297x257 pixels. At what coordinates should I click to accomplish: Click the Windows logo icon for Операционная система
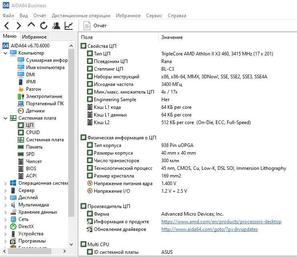[13, 183]
